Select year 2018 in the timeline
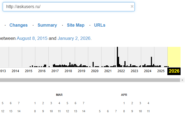This screenshot has width=193, height=116. click(68, 71)
